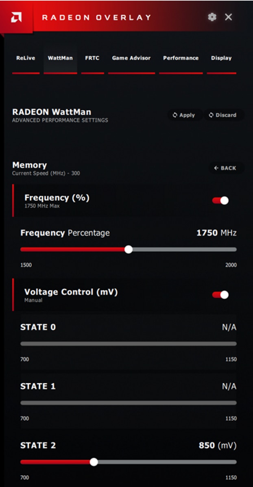Open the FRTC tab
253x487 pixels.
[92, 58]
